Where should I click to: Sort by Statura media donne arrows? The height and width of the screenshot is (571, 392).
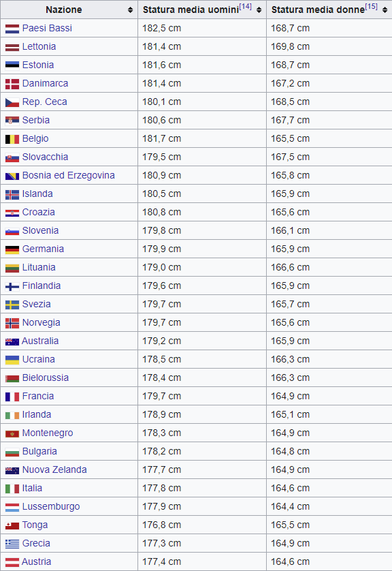point(385,10)
